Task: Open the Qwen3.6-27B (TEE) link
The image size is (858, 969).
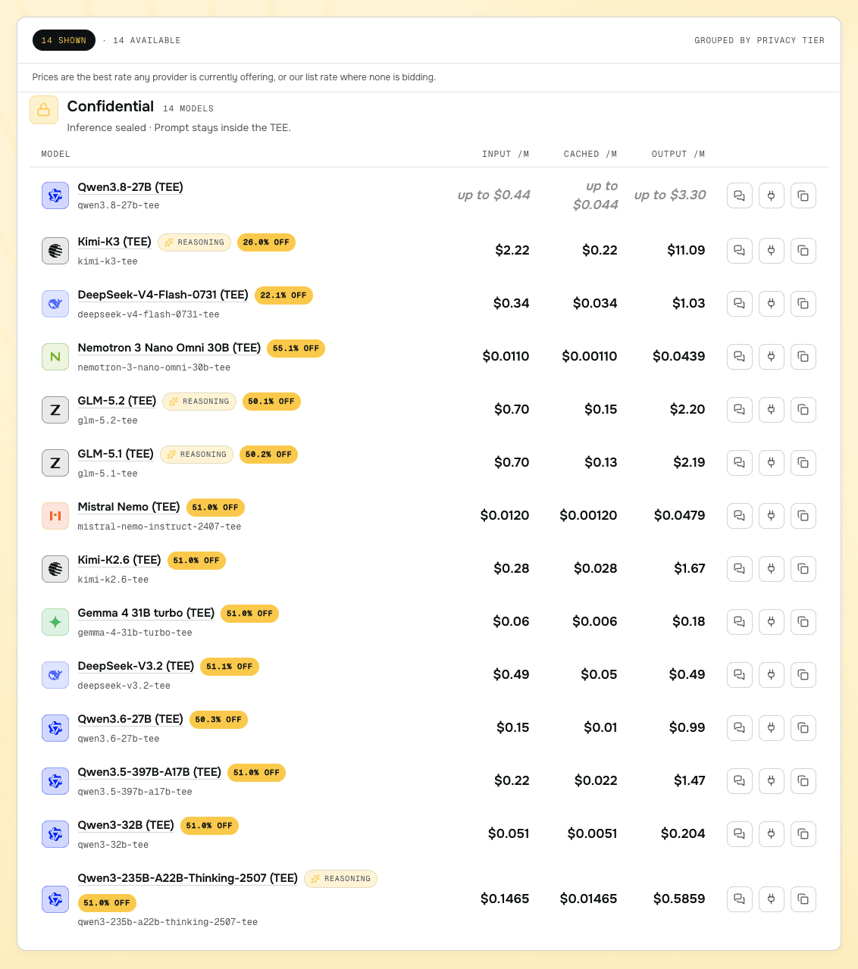Action: tap(130, 719)
